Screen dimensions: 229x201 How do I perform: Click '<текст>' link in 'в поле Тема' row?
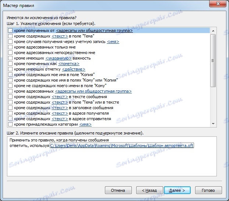(60, 36)
